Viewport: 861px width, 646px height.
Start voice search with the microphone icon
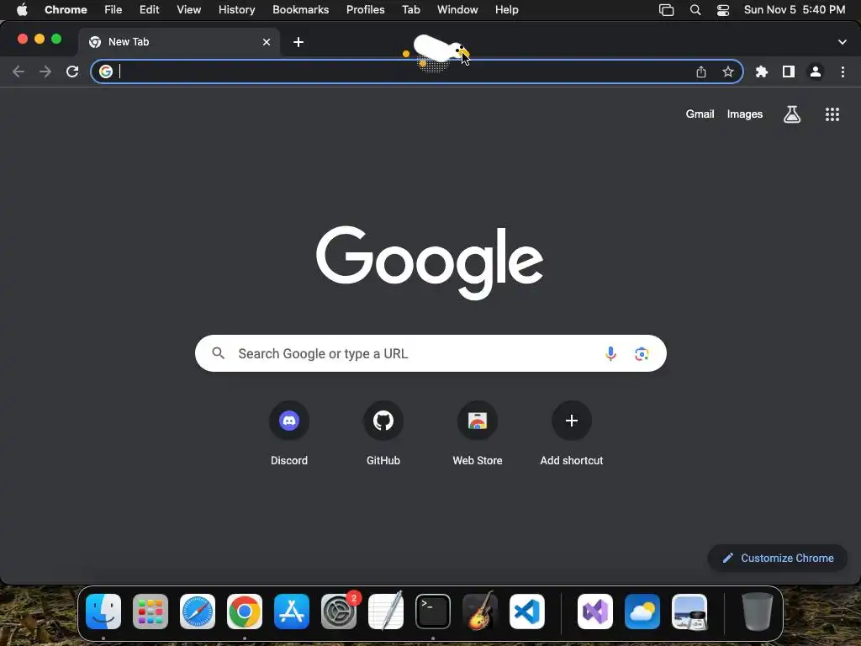(610, 353)
